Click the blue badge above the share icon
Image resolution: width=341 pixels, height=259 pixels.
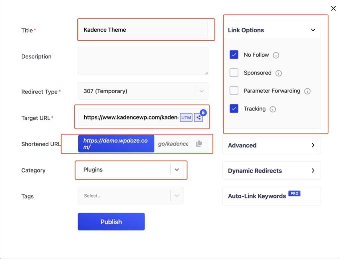coord(203,113)
